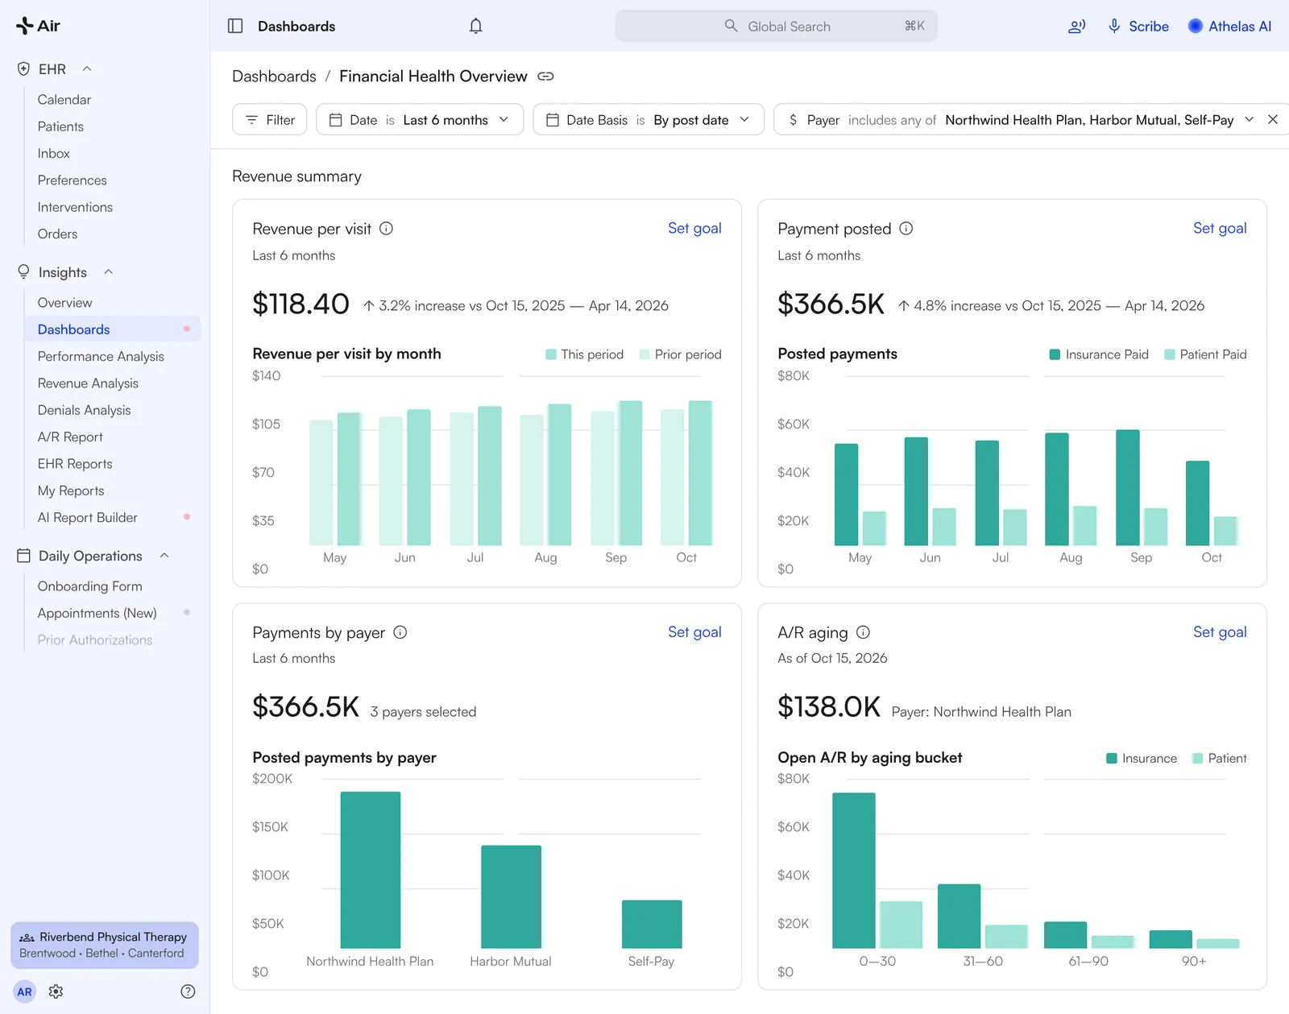The image size is (1289, 1014).
Task: Set goal for Payment posted
Action: point(1220,228)
